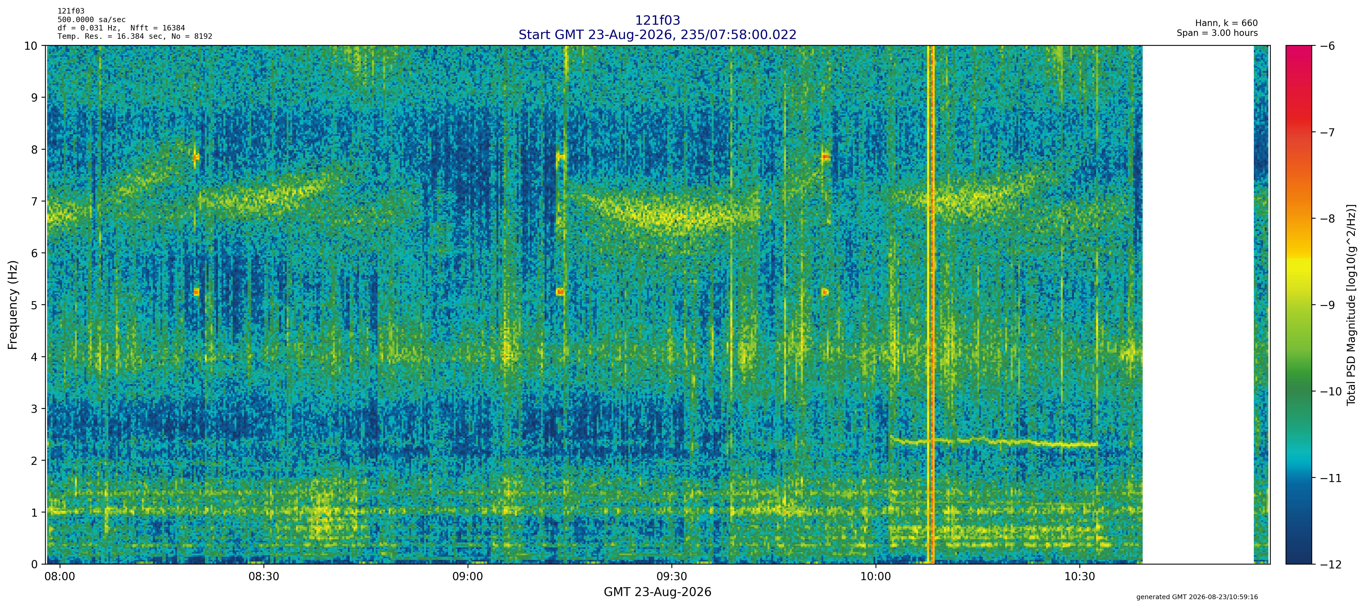Select the "Span = 3.00 hours" text
Image resolution: width=1365 pixels, height=608 pixels.
tap(1217, 33)
